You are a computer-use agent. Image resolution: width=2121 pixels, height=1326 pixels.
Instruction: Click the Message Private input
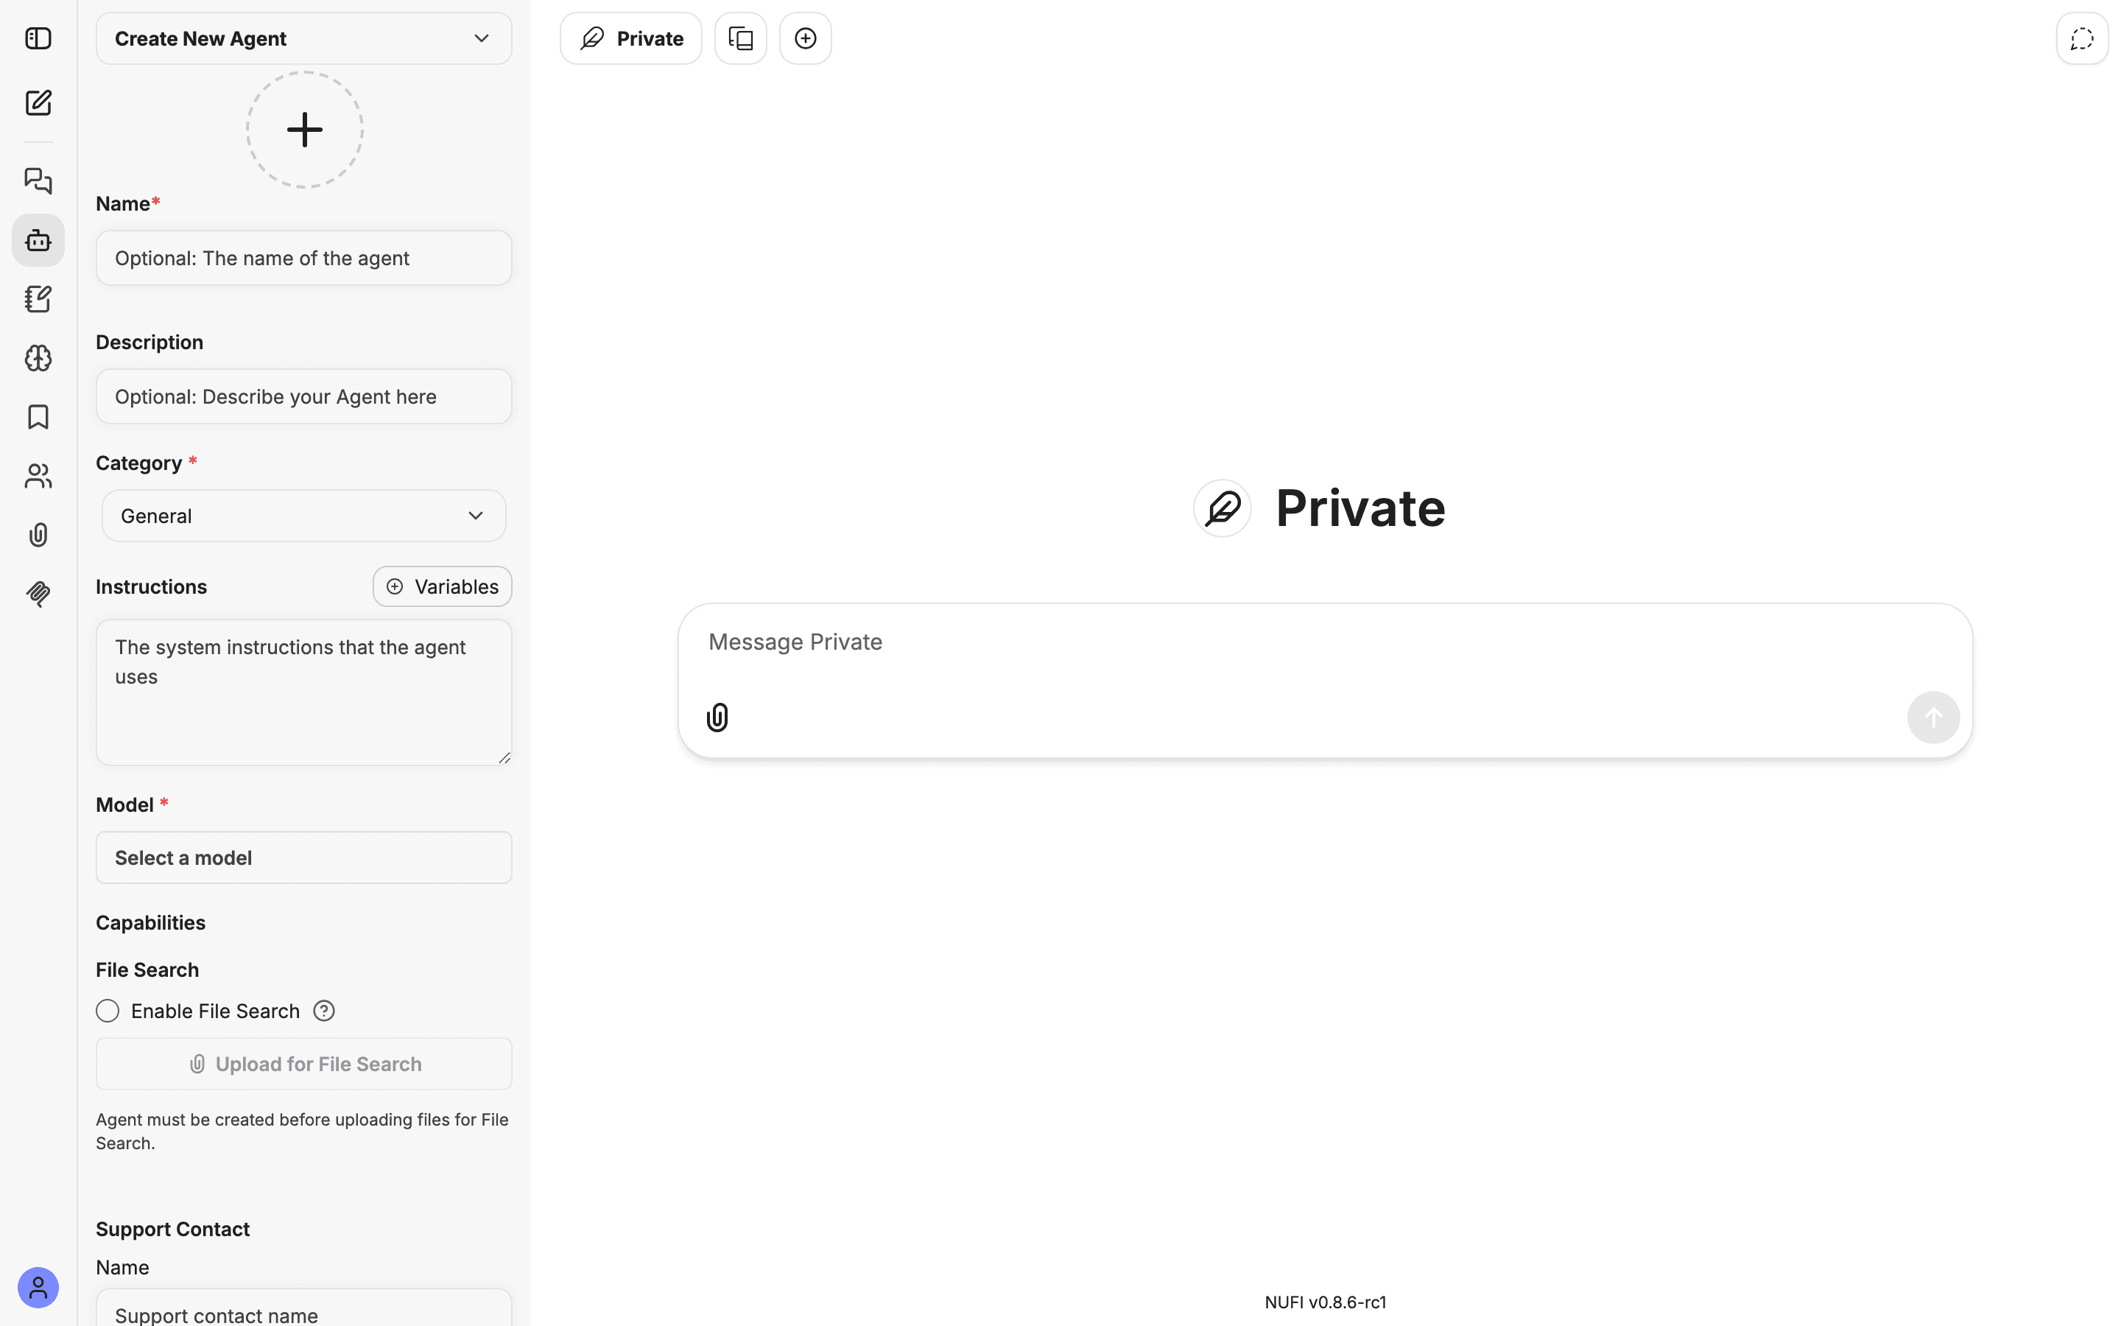coord(1323,643)
